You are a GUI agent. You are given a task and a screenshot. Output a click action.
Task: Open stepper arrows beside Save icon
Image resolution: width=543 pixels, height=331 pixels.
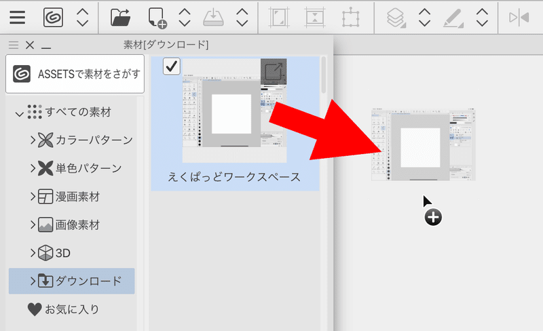pyautogui.click(x=242, y=18)
